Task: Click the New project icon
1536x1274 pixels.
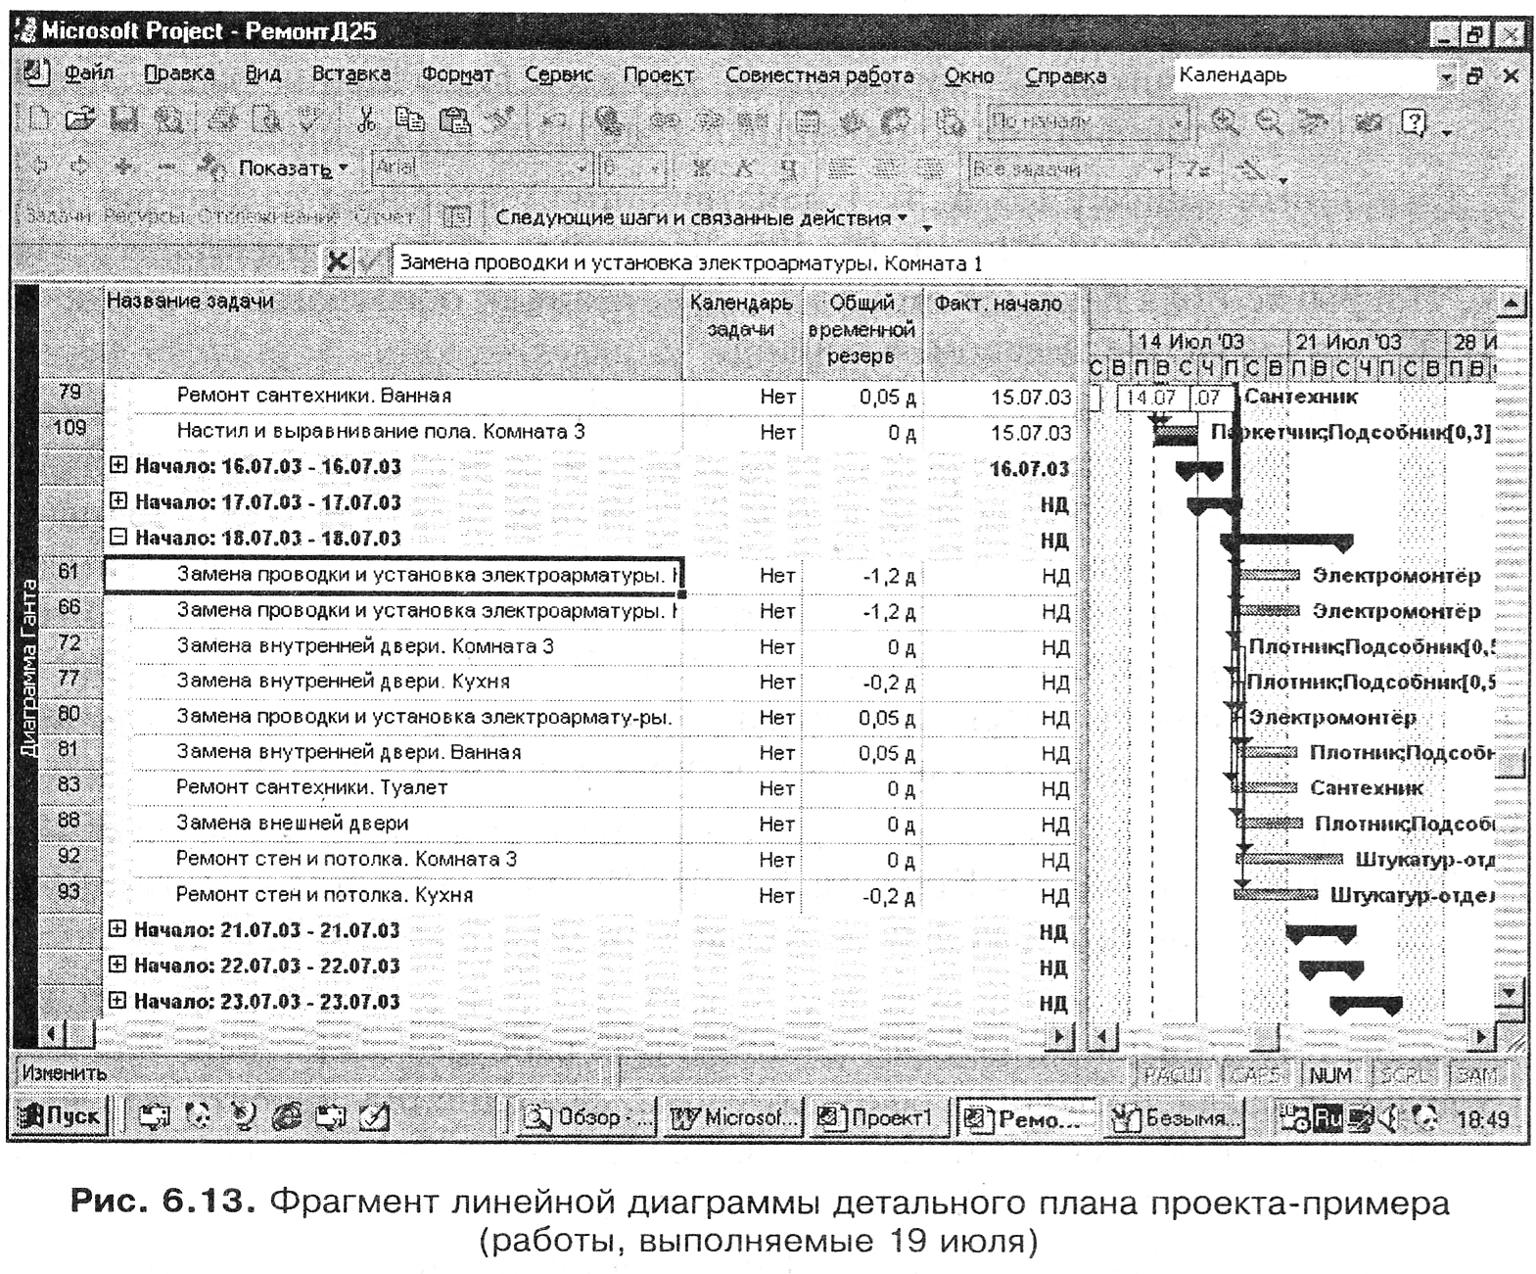Action: tap(39, 120)
